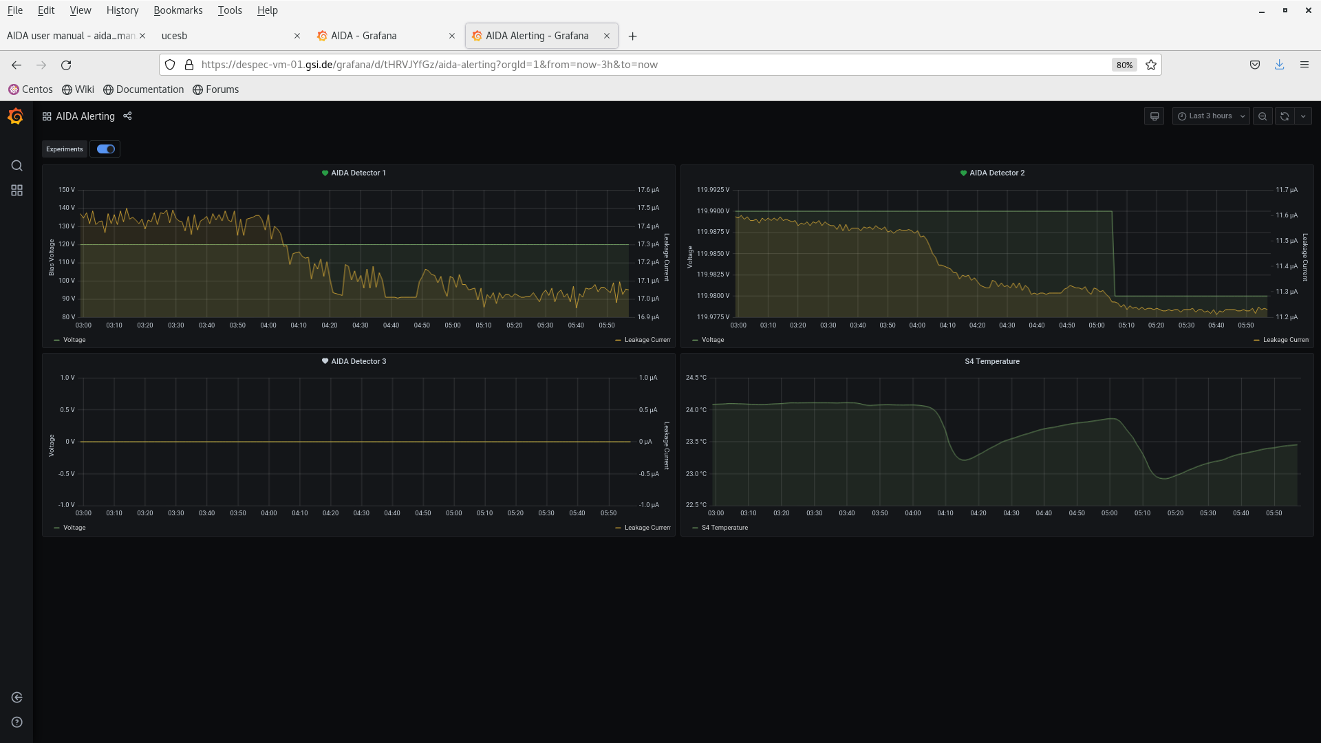Open the Forums bookmark
This screenshot has width=1321, height=743.
point(215,89)
